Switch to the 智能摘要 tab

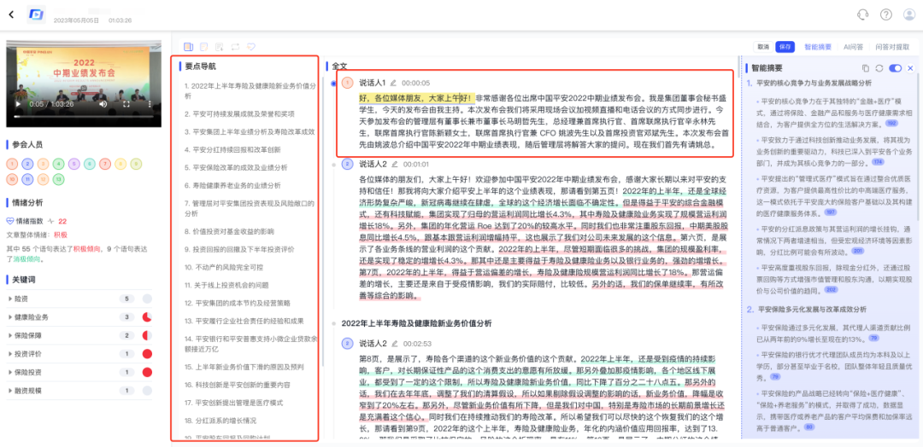coord(818,46)
